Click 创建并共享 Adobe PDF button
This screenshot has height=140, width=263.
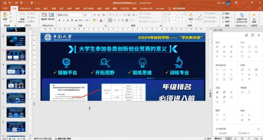pyautogui.click(x=242, y=18)
